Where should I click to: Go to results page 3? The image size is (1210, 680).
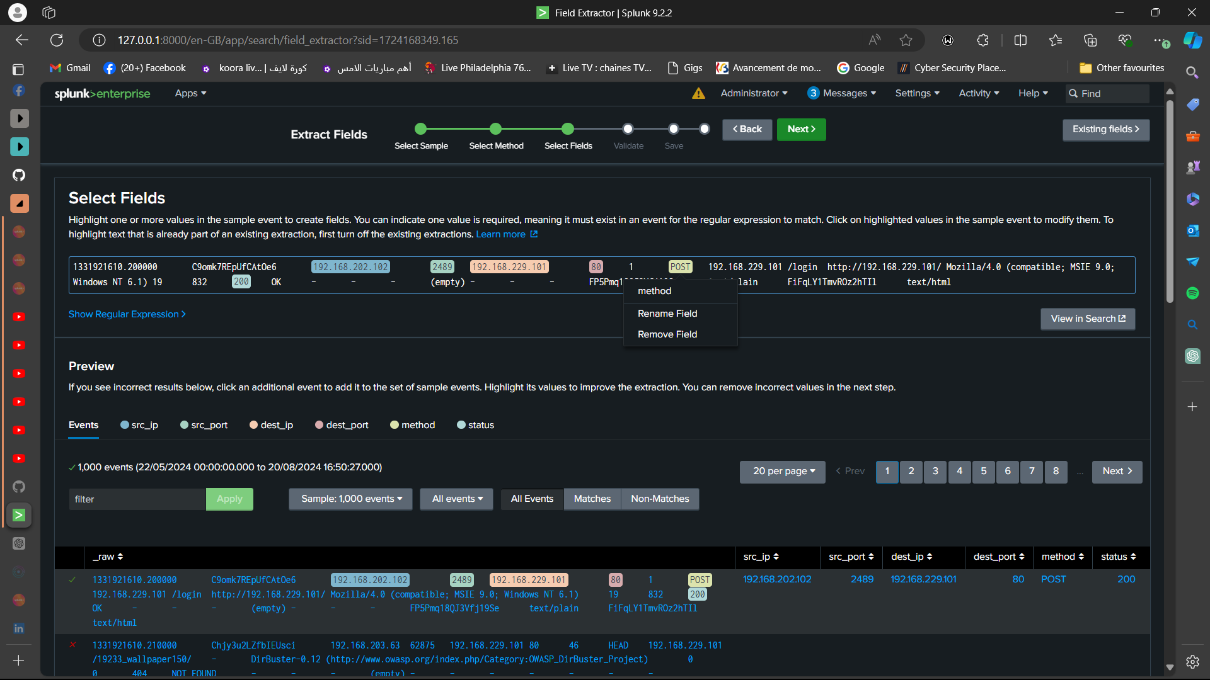[935, 471]
